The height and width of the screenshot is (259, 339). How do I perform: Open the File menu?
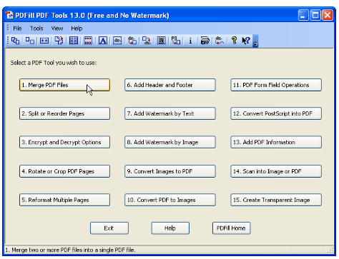coord(17,29)
